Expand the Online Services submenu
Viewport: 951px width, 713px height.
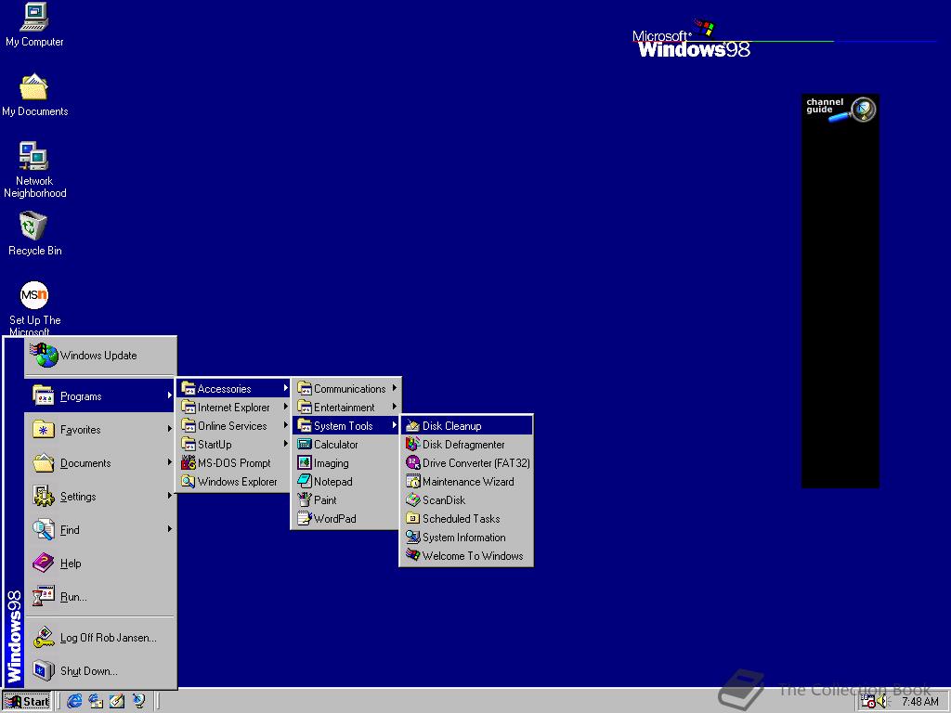(232, 426)
